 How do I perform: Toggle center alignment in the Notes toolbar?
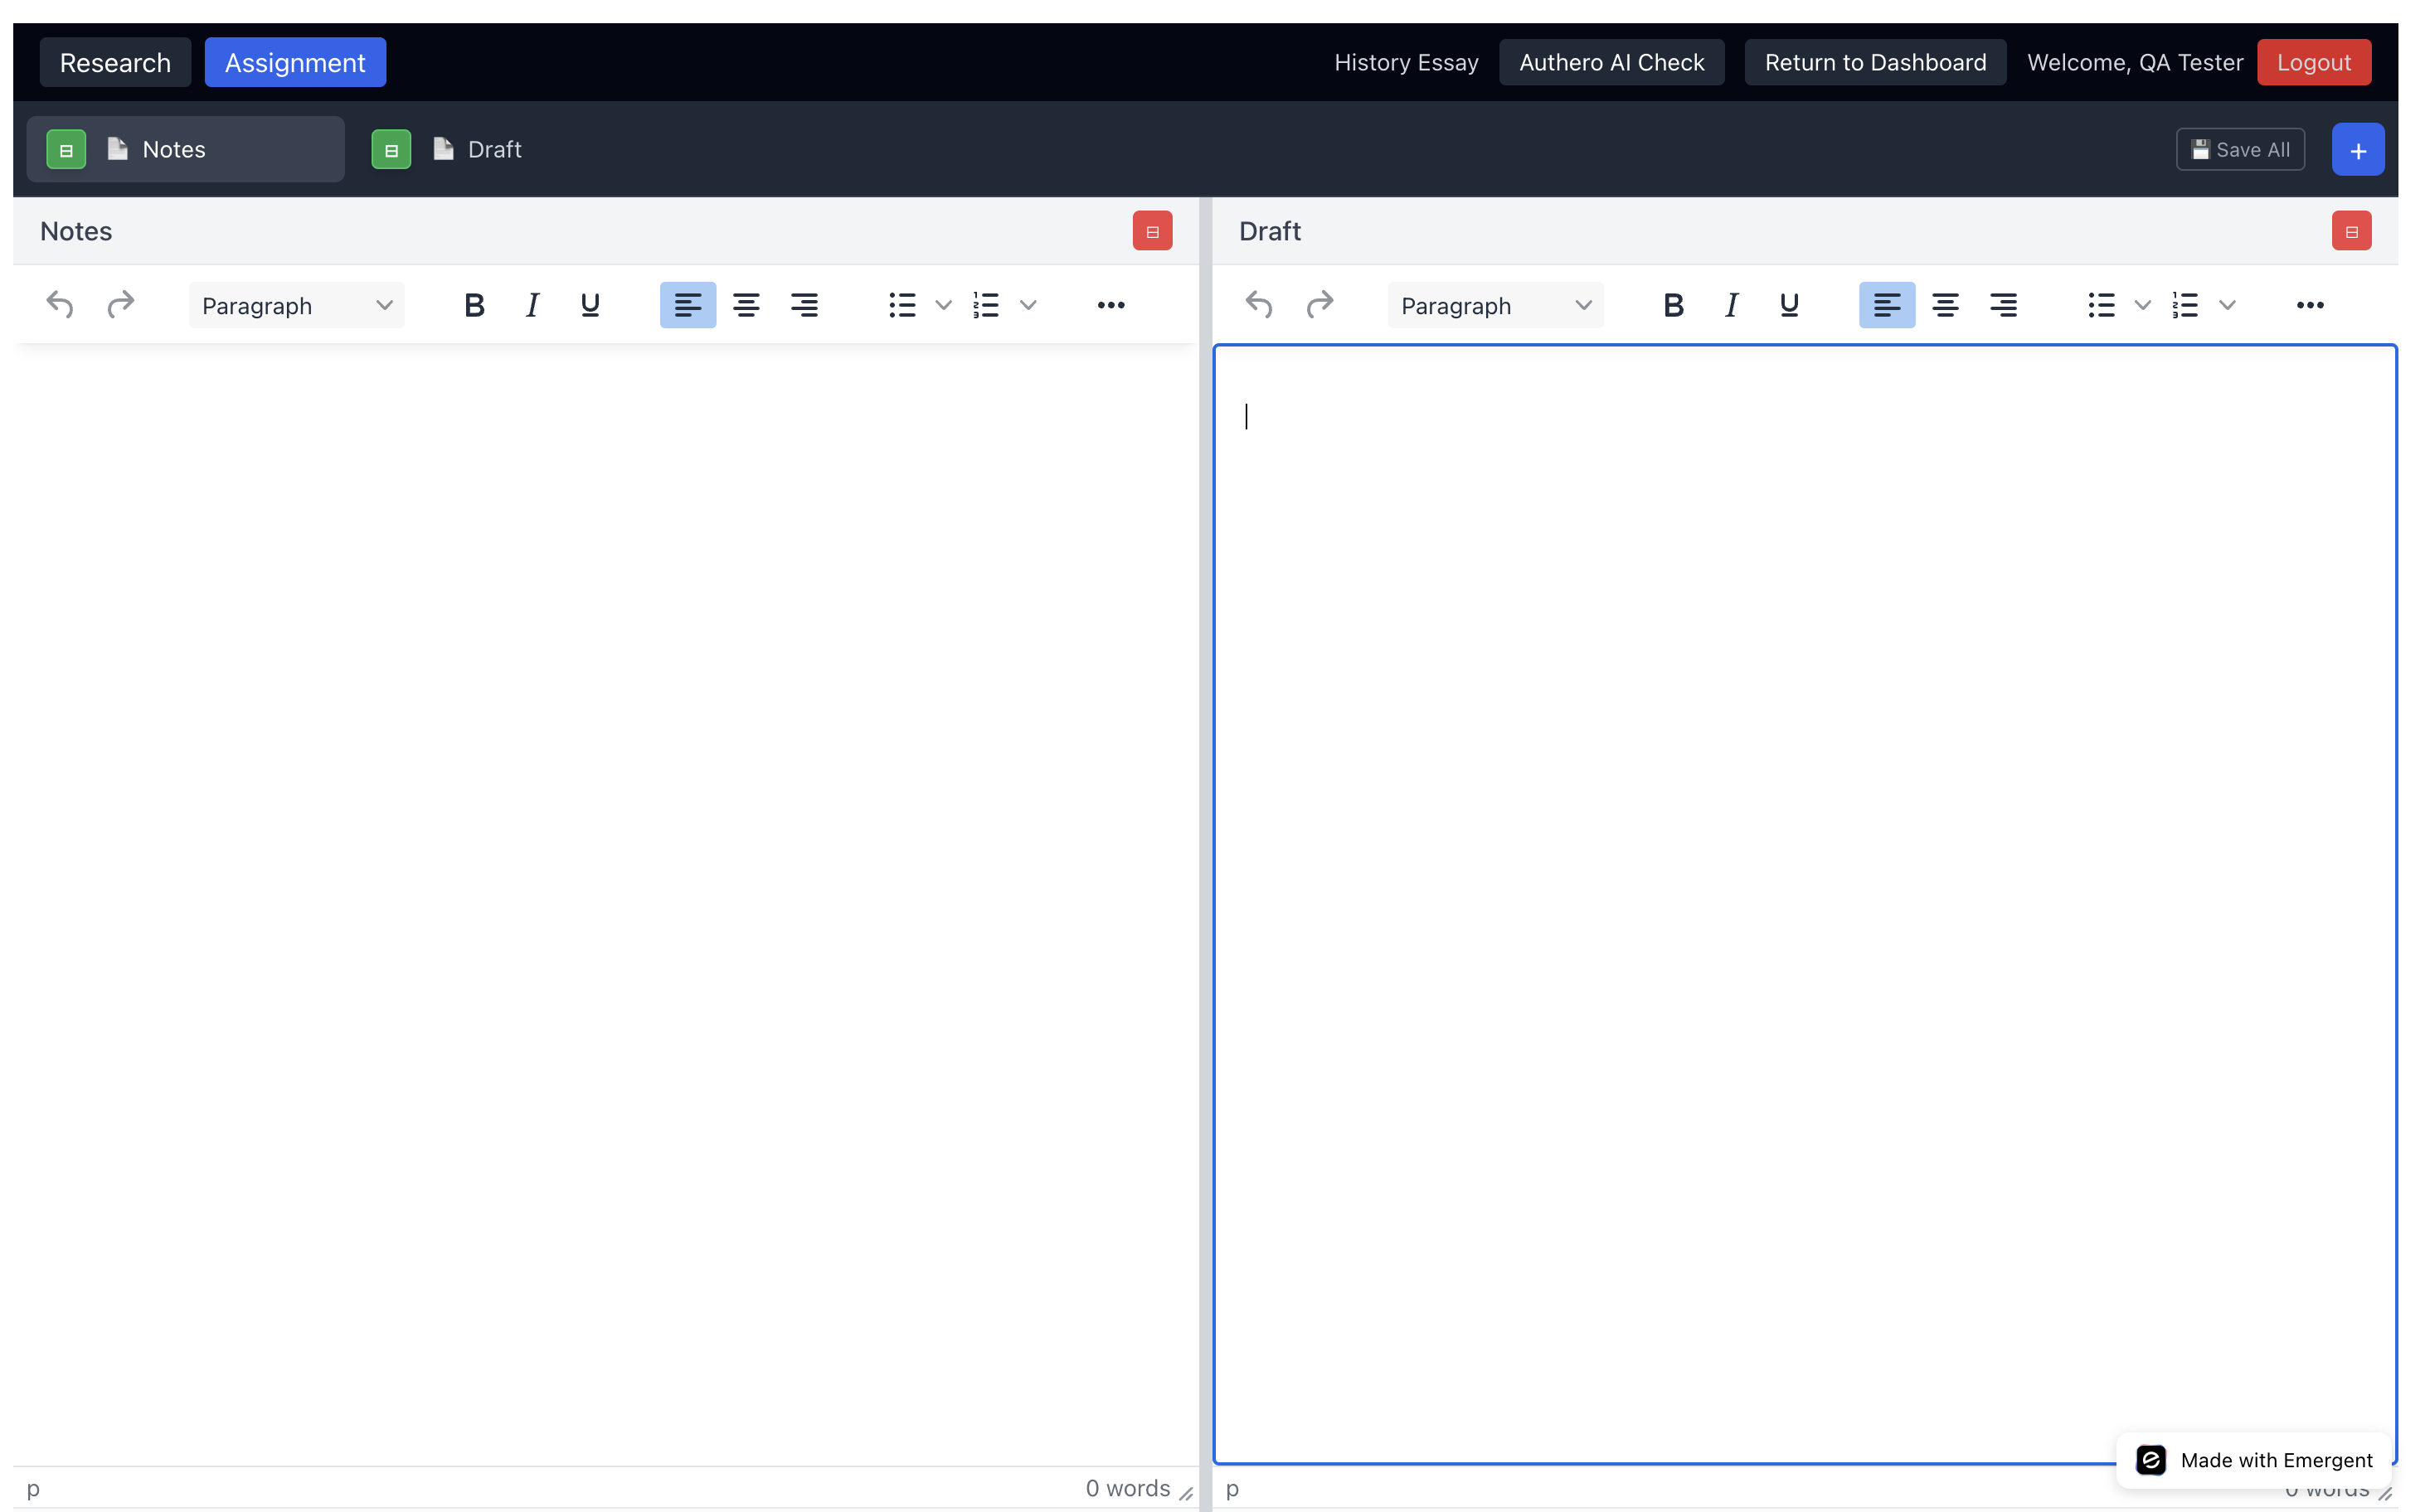[746, 305]
